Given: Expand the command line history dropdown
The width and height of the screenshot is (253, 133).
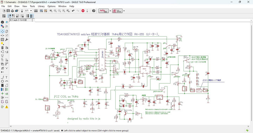Looking at the screenshot, I should click(x=251, y=20).
